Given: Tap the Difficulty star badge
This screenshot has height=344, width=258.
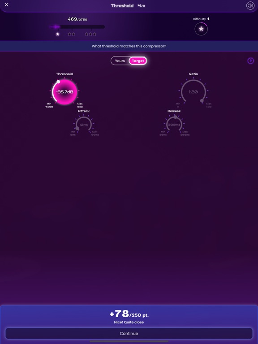Looking at the screenshot, I should coord(201,29).
